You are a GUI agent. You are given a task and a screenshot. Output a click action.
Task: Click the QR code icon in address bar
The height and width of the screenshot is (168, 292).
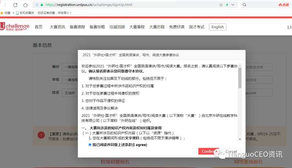coord(221,5)
